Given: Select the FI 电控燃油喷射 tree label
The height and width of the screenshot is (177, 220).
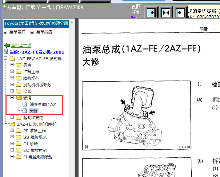Looking at the screenshot, I should pos(38,157).
